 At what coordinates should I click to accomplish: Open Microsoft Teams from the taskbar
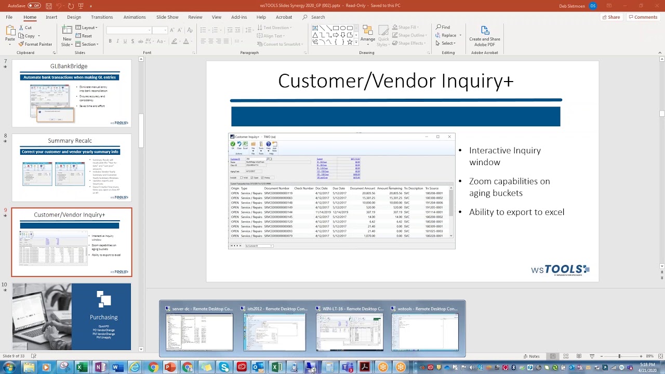coord(347,368)
